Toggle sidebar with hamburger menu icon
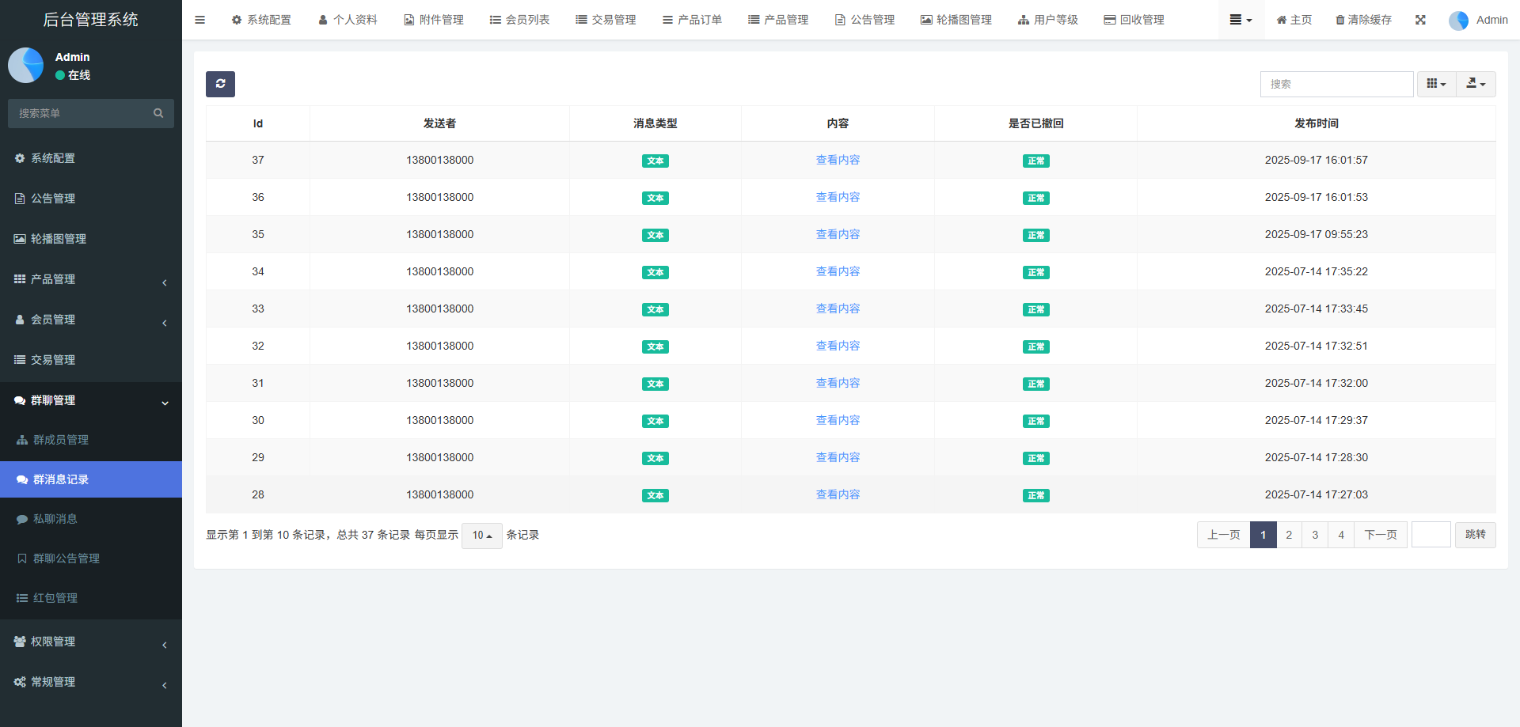Viewport: 1520px width, 727px height. tap(199, 20)
